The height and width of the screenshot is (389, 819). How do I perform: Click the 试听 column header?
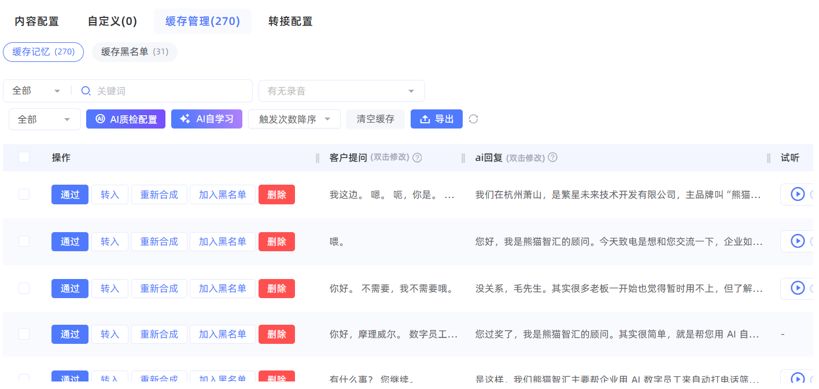[790, 157]
